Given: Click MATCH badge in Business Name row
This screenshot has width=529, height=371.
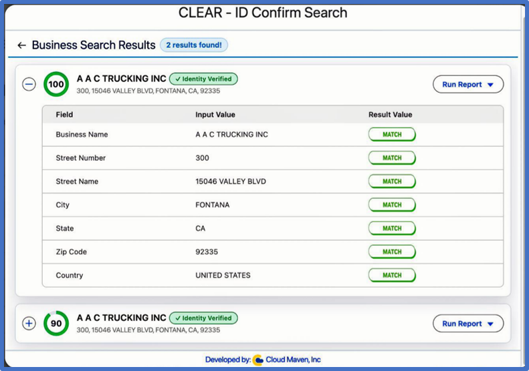Looking at the screenshot, I should [392, 134].
